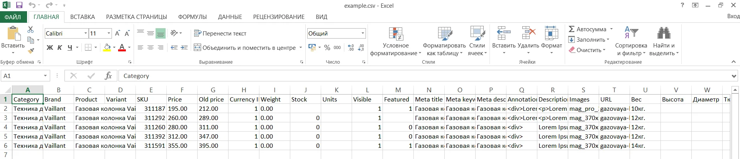Click the center align text icon
740x159 pixels.
pyautogui.click(x=151, y=47)
